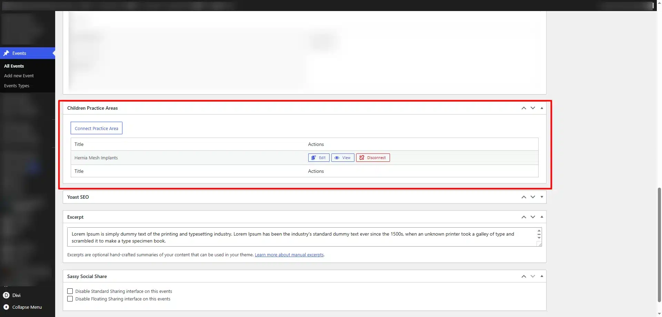Select All Events submenu item
Image resolution: width=662 pixels, height=317 pixels.
pyautogui.click(x=14, y=66)
